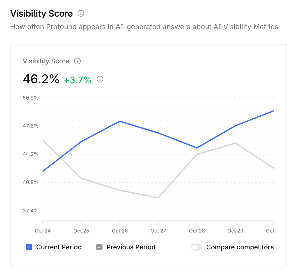Click the Oct 28 axis label
Image resolution: width=287 pixels, height=275 pixels.
tap(197, 231)
